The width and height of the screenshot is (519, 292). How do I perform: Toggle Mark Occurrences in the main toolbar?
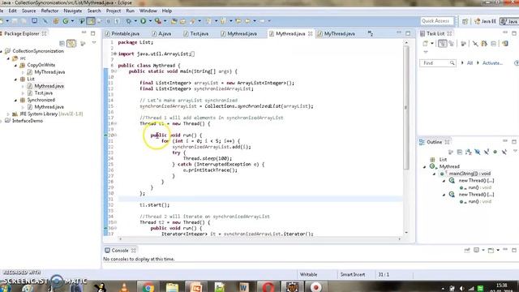90,21
